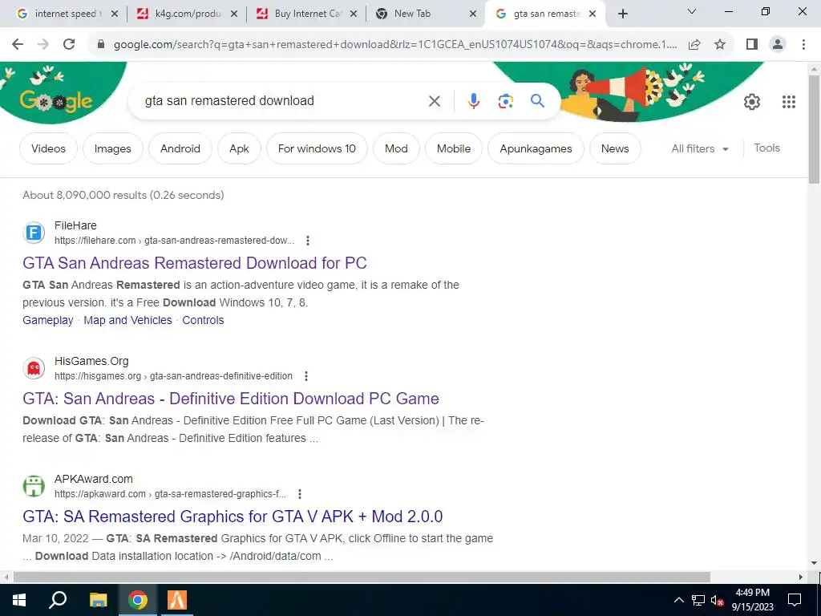Viewport: 821px width, 616px height.
Task: Apply the Android filter chip
Action: pyautogui.click(x=180, y=148)
